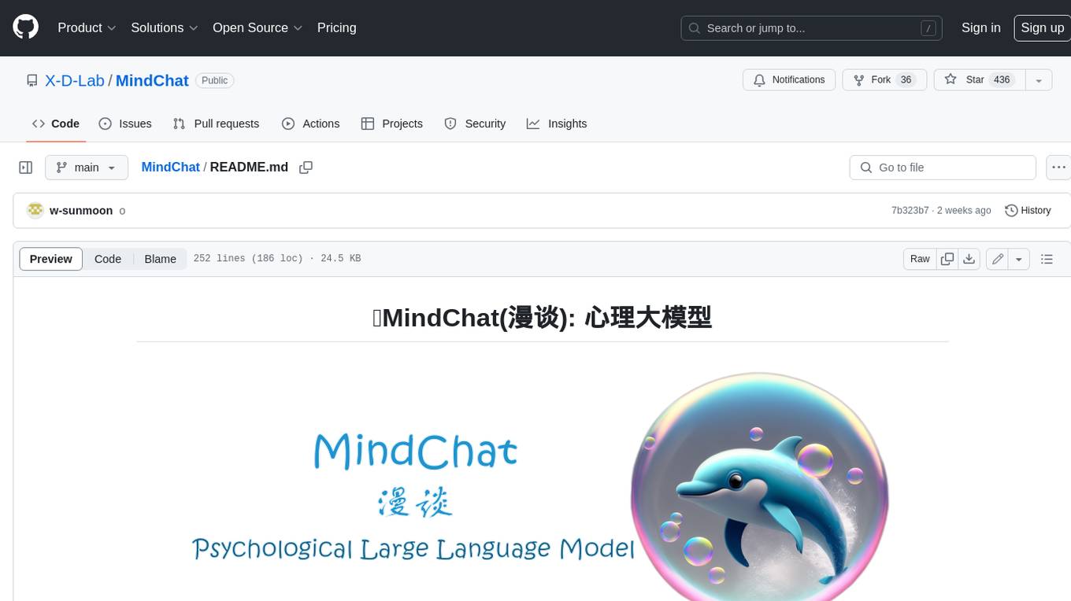Open the MindChat repository link in header
The image size is (1071, 601).
152,81
